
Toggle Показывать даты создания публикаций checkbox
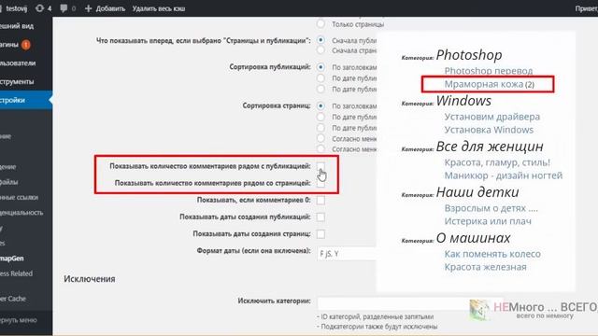(320, 217)
